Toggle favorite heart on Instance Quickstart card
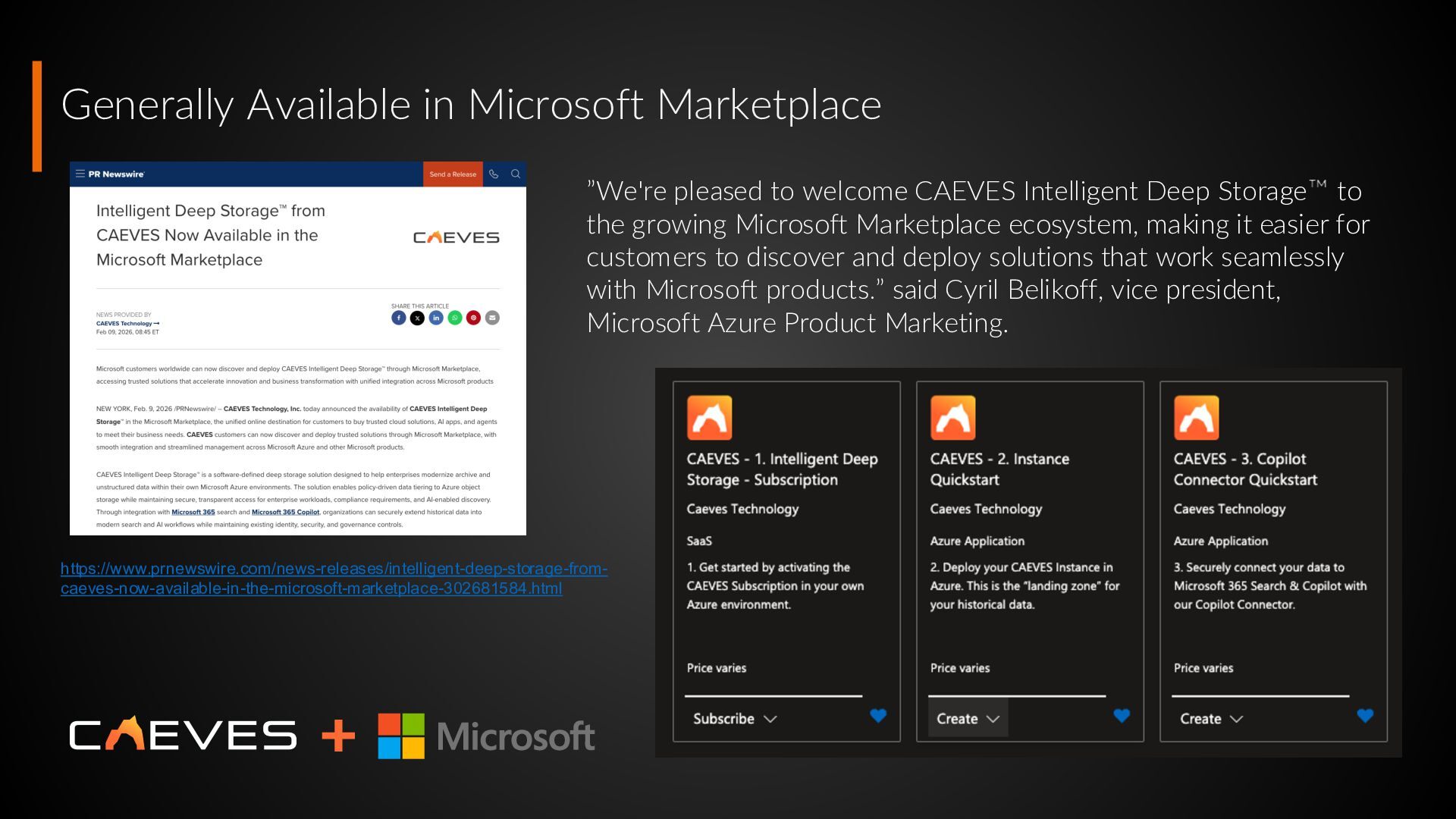 (1122, 715)
